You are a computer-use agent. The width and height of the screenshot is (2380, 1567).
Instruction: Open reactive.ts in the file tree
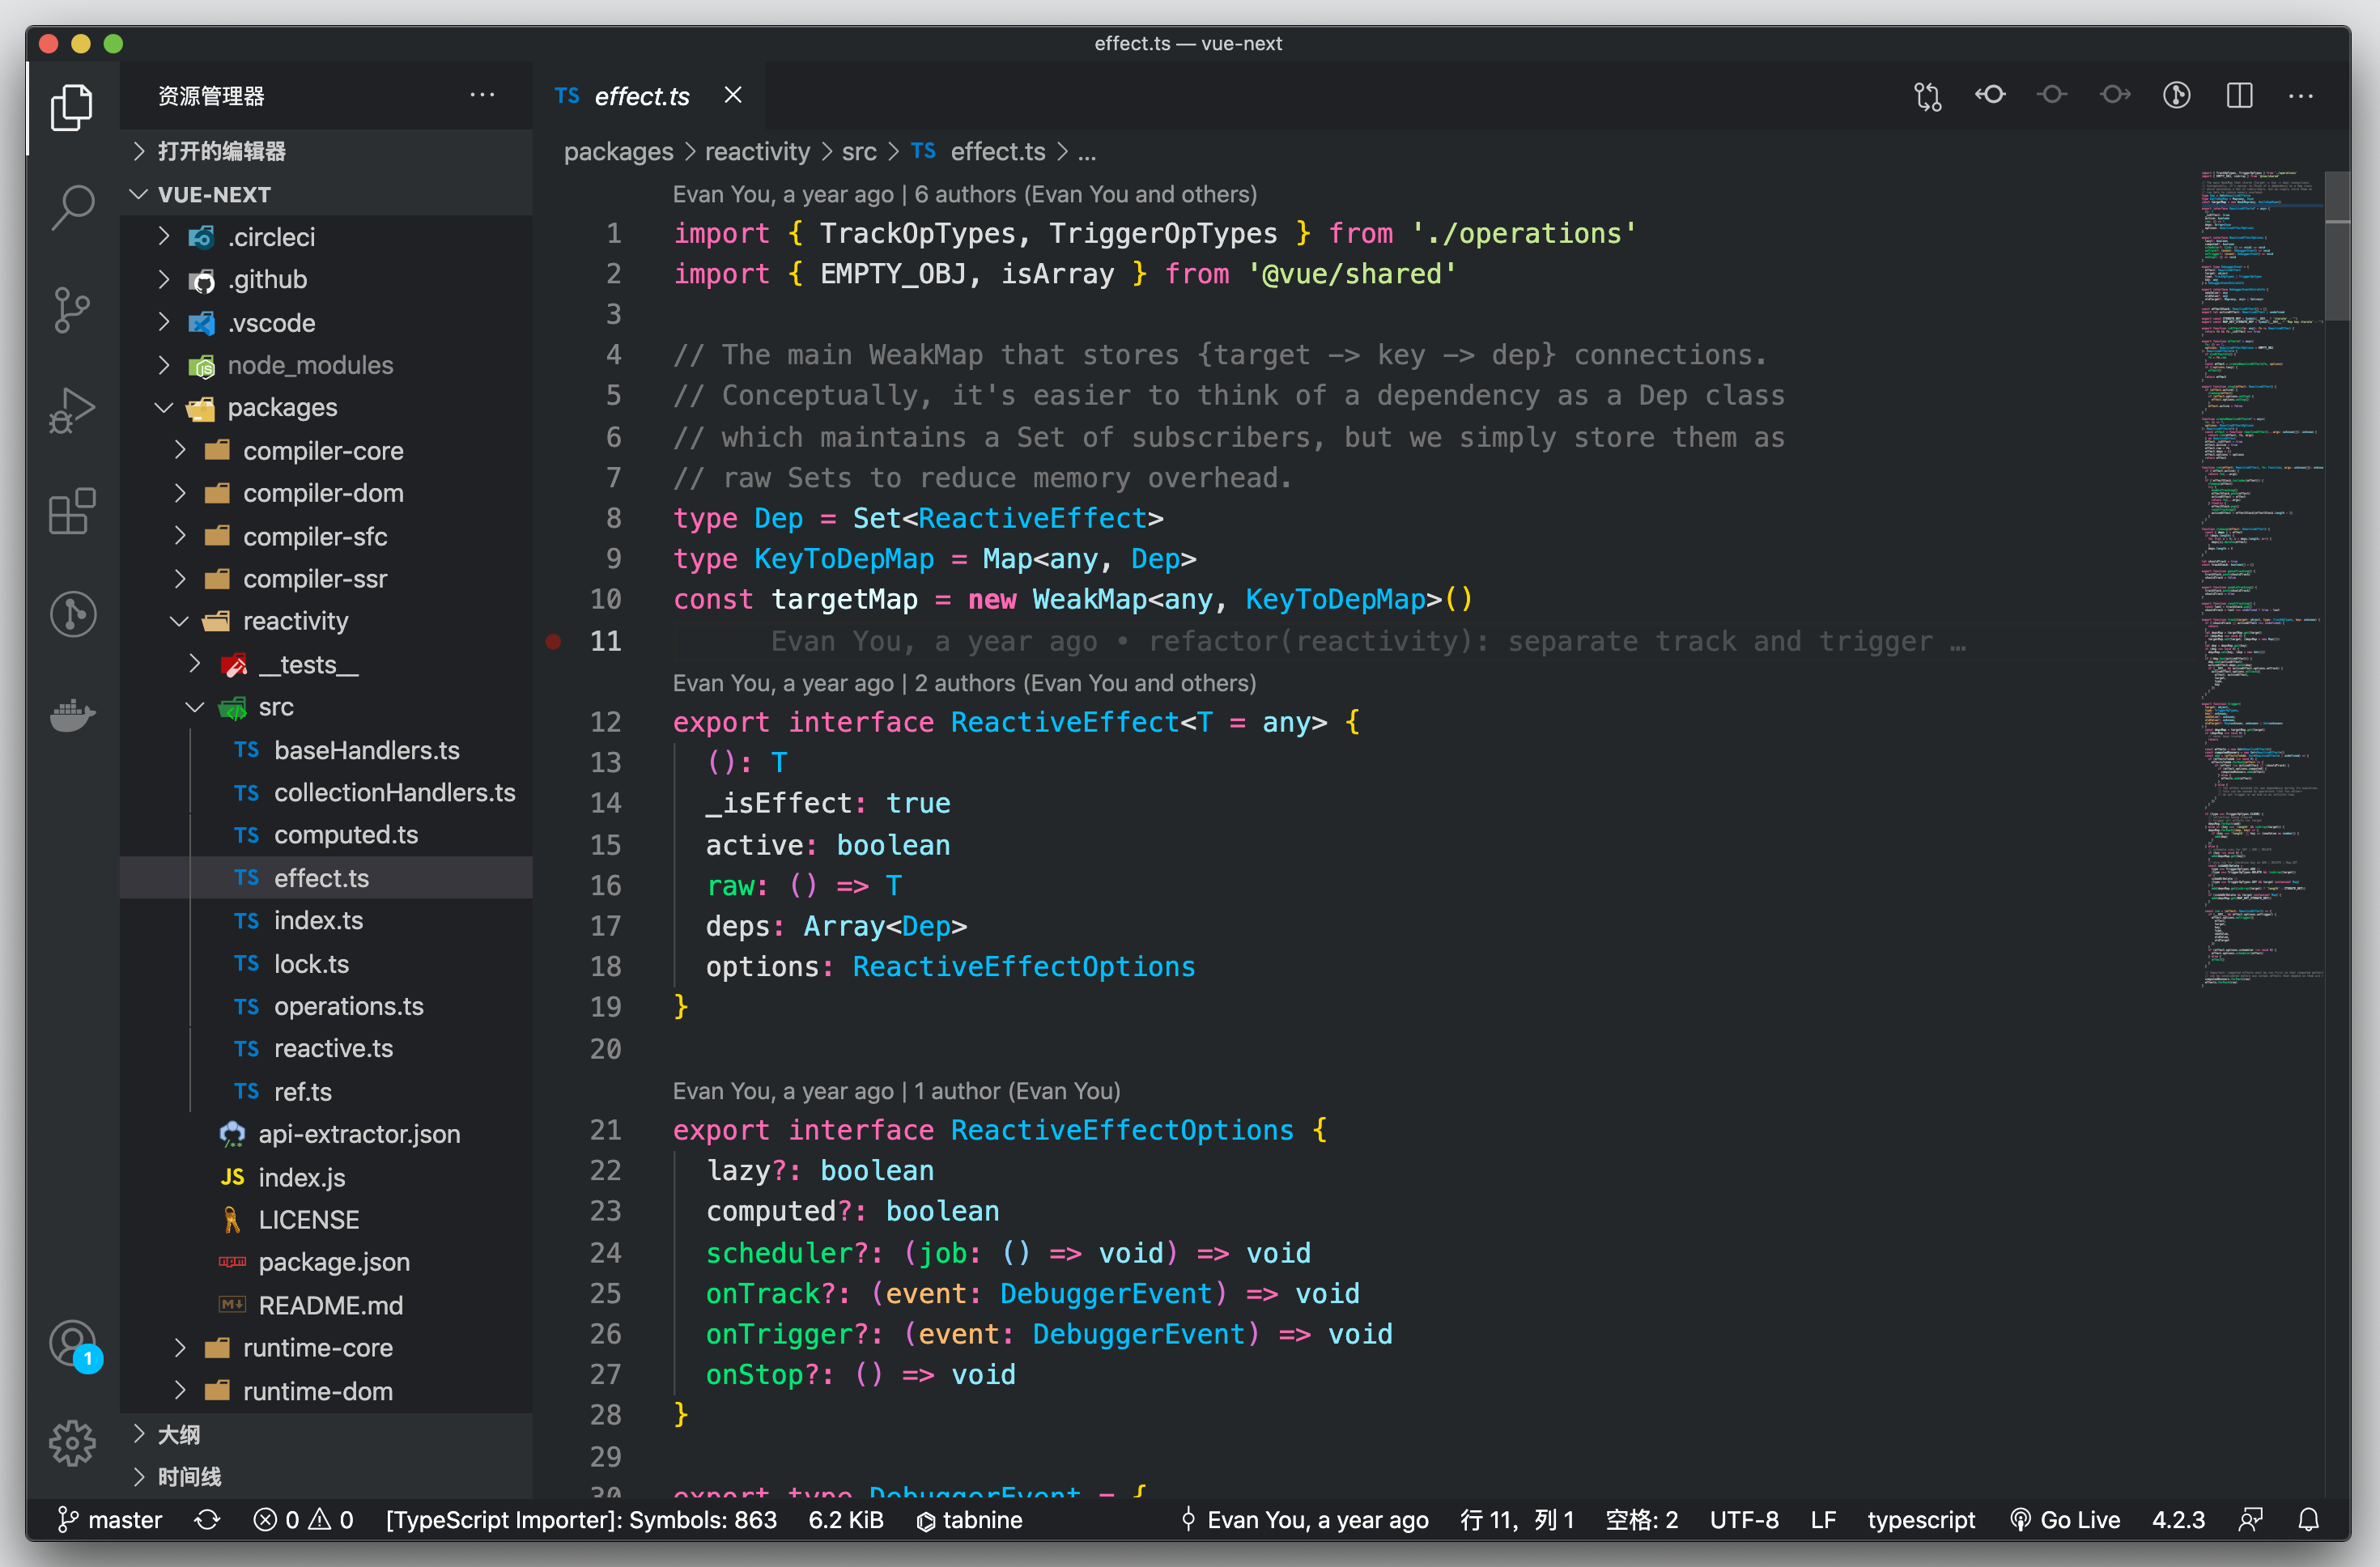(333, 1048)
